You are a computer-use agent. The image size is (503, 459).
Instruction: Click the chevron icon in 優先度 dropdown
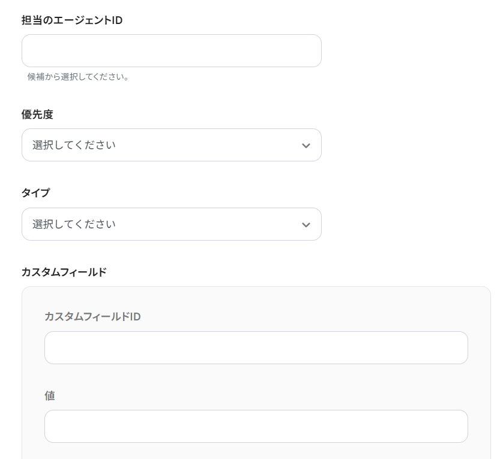tap(306, 146)
